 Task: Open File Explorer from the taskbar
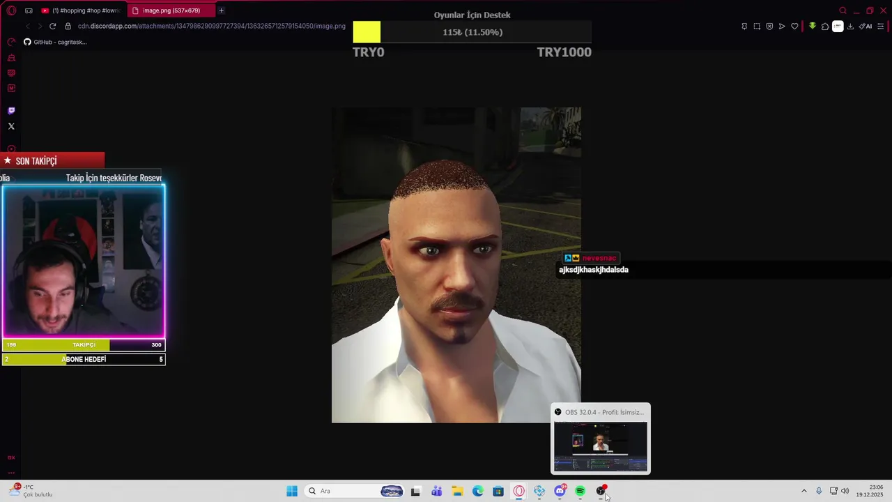pyautogui.click(x=457, y=491)
